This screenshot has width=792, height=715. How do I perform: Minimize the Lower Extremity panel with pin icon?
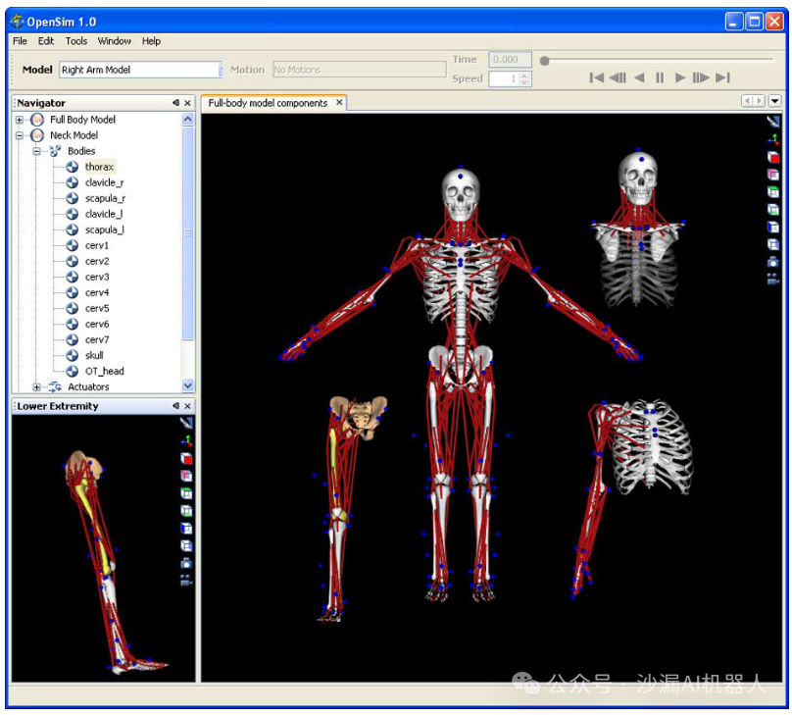tap(175, 406)
